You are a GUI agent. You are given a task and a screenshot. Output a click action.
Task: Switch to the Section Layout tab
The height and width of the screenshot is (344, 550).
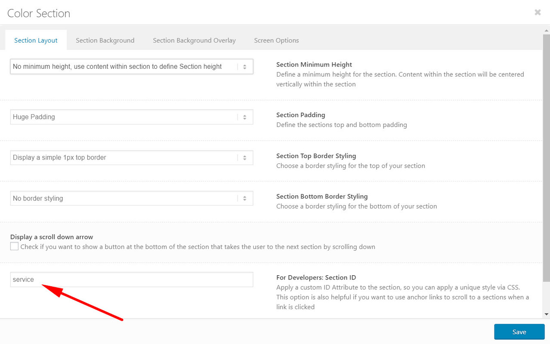click(36, 40)
